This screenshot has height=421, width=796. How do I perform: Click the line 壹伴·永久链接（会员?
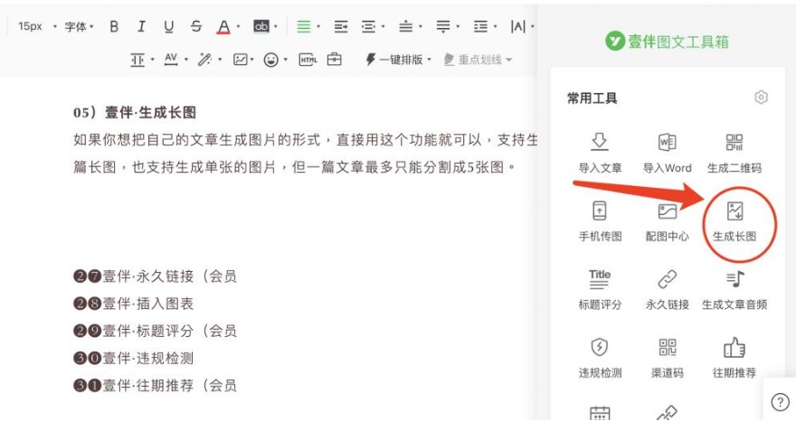[x=155, y=276]
